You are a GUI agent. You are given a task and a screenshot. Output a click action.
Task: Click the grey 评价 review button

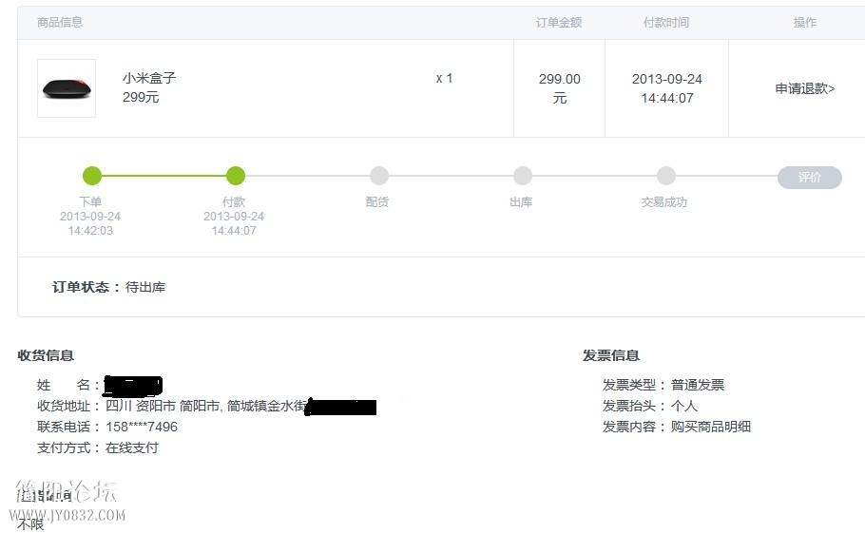[809, 177]
